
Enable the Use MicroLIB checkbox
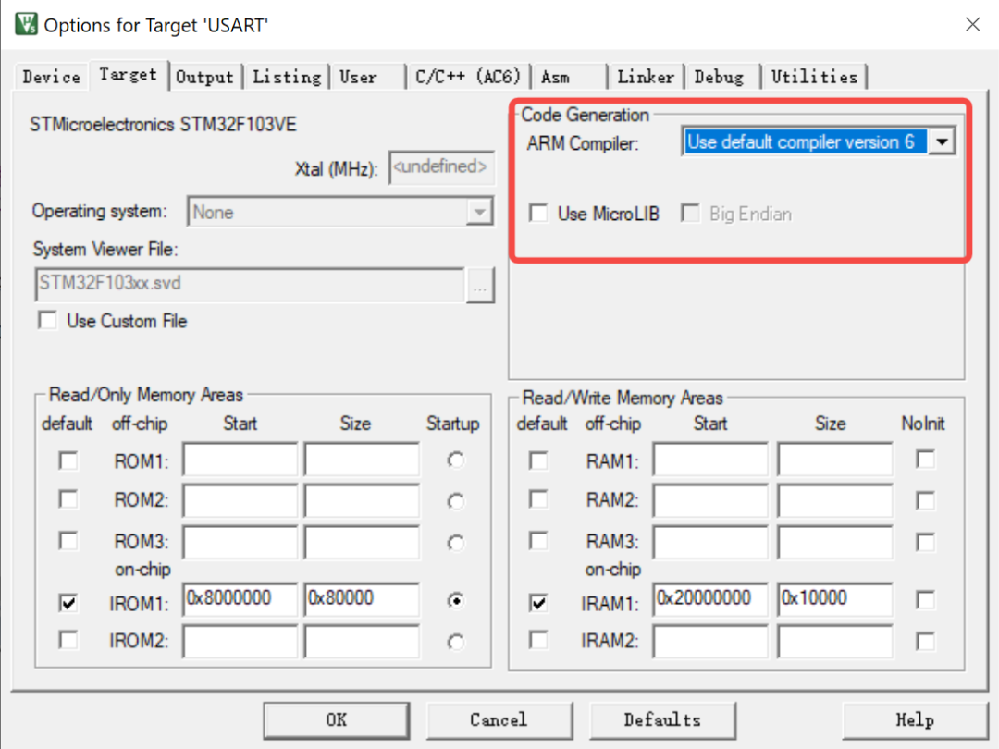tap(539, 214)
